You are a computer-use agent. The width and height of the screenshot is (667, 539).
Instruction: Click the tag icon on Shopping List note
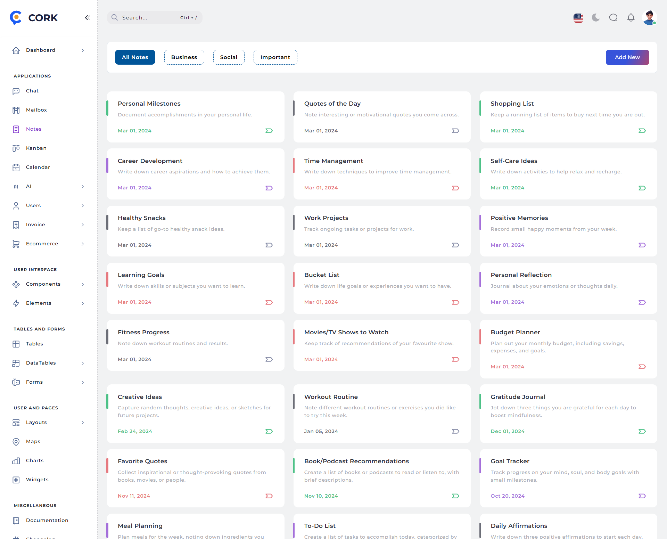pyautogui.click(x=642, y=131)
